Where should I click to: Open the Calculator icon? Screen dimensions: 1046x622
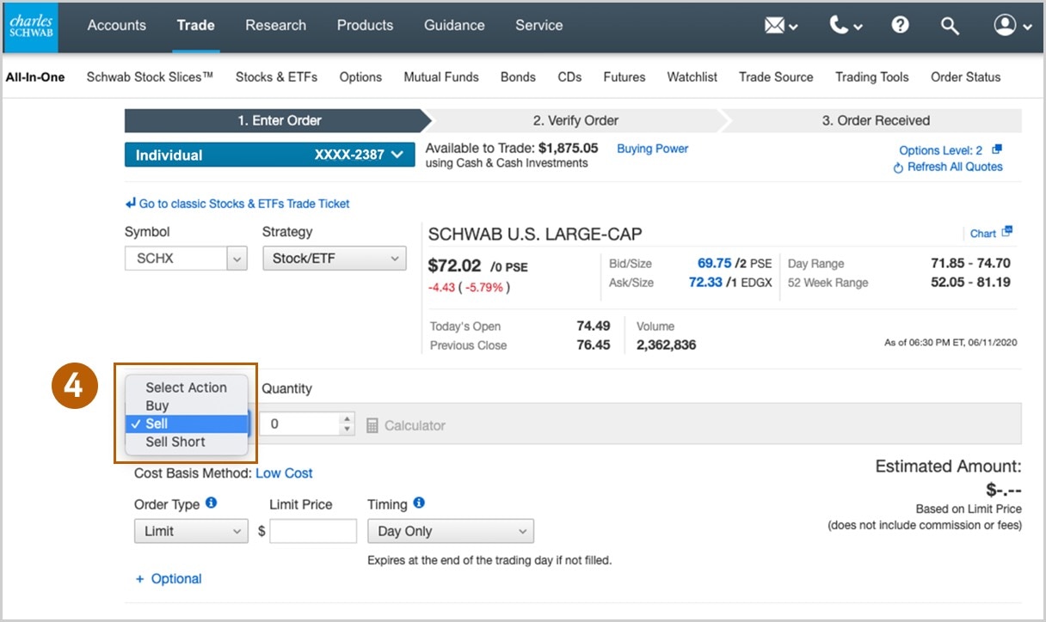372,425
